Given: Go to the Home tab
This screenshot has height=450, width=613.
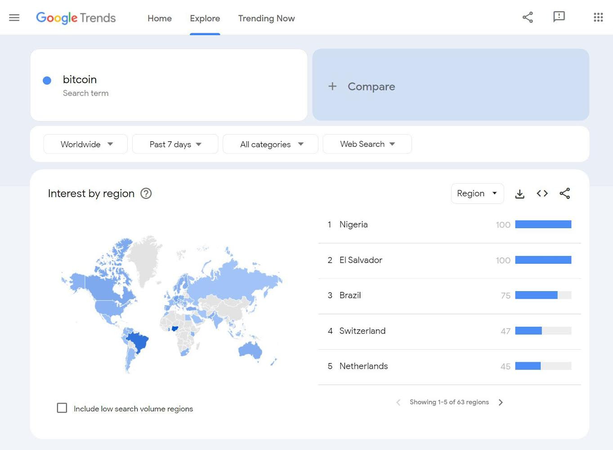Looking at the screenshot, I should click(160, 18).
